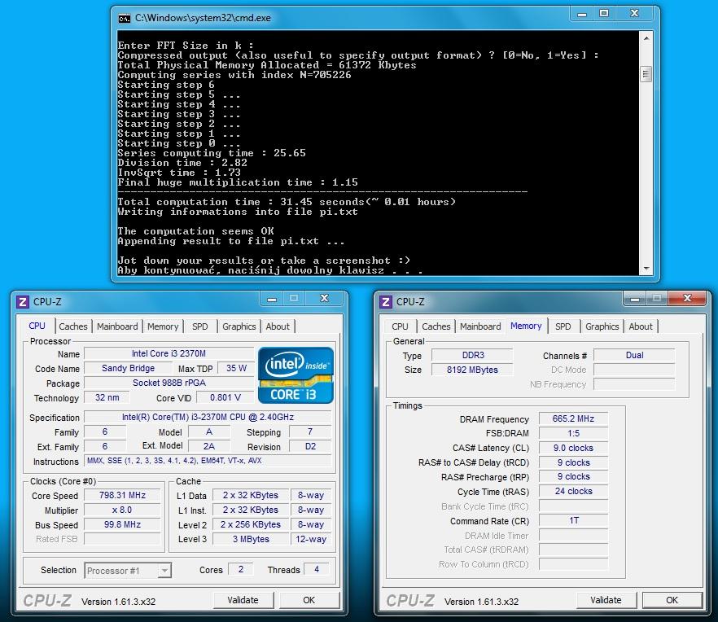Click the DRAM Frequency value '665.2 MHz'
Viewport: 718px width, 622px height.
(x=573, y=418)
